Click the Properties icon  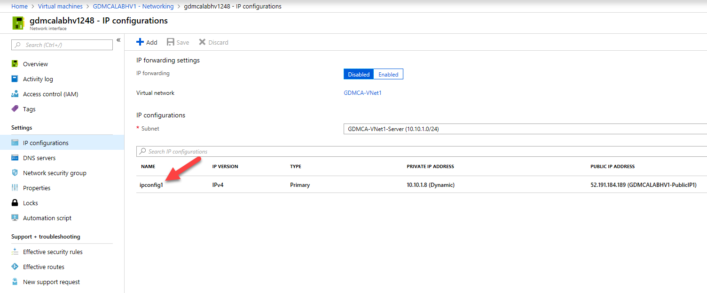click(x=15, y=188)
